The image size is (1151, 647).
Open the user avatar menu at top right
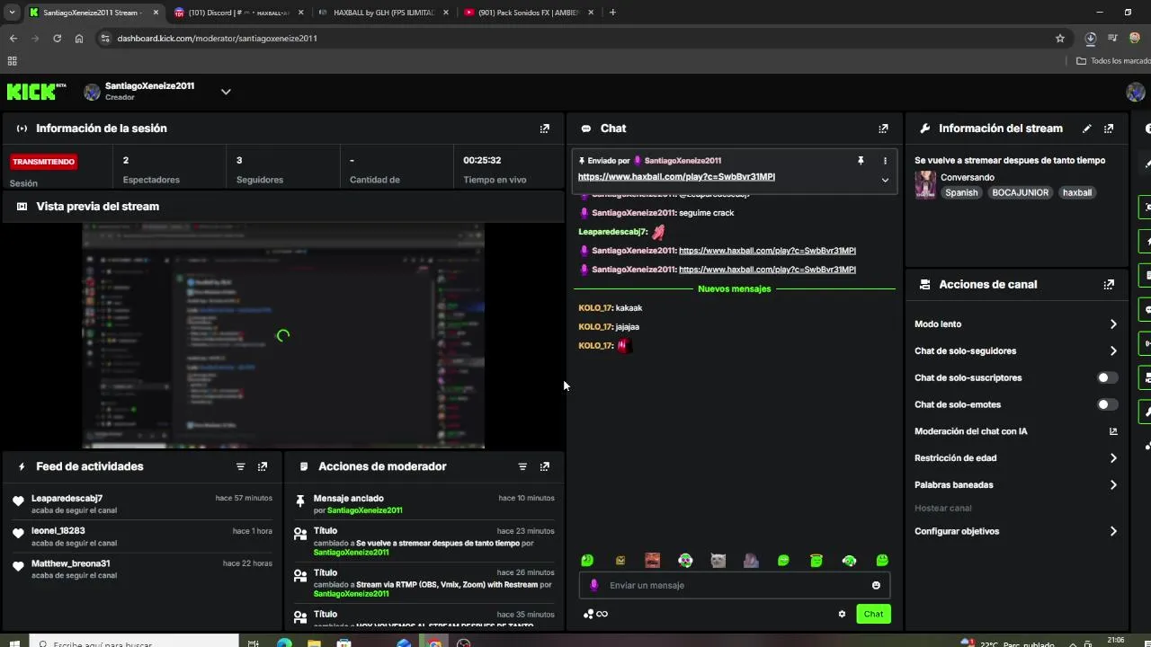[x=1135, y=92]
